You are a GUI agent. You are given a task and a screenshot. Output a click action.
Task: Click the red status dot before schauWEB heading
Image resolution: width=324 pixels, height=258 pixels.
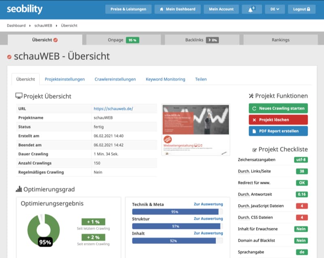(9, 57)
